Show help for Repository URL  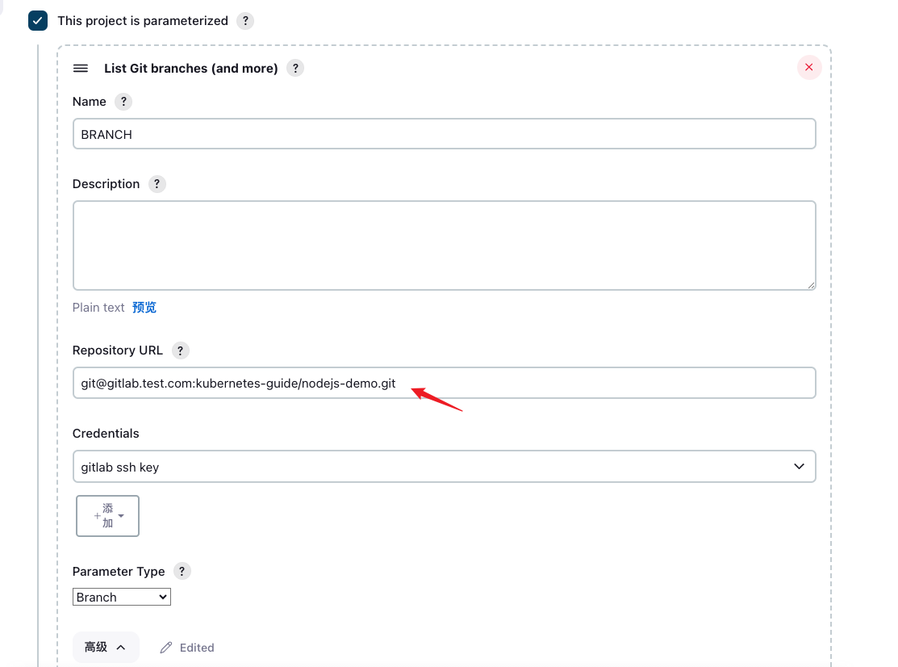coord(181,350)
